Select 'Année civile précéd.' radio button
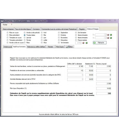 [25, 32]
